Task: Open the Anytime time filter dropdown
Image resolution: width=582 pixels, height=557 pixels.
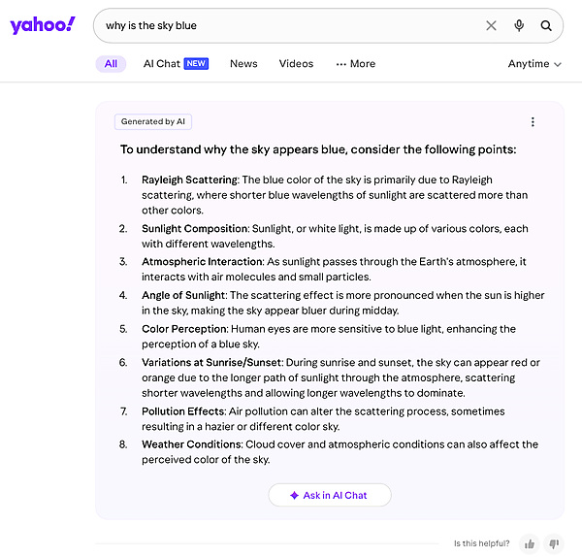Action: pyautogui.click(x=534, y=64)
